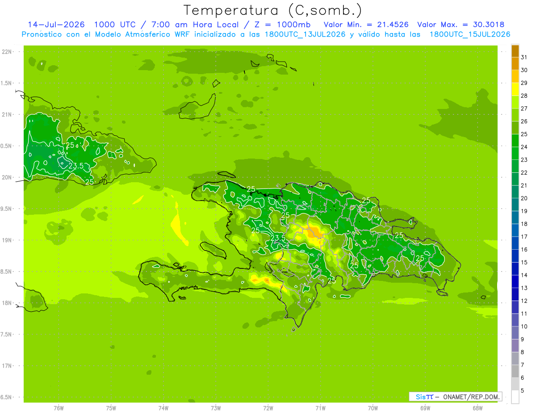This screenshot has height=414, width=536.
Task: Click the title 'Temperatura (C,somb.)'
Action: pos(273,10)
